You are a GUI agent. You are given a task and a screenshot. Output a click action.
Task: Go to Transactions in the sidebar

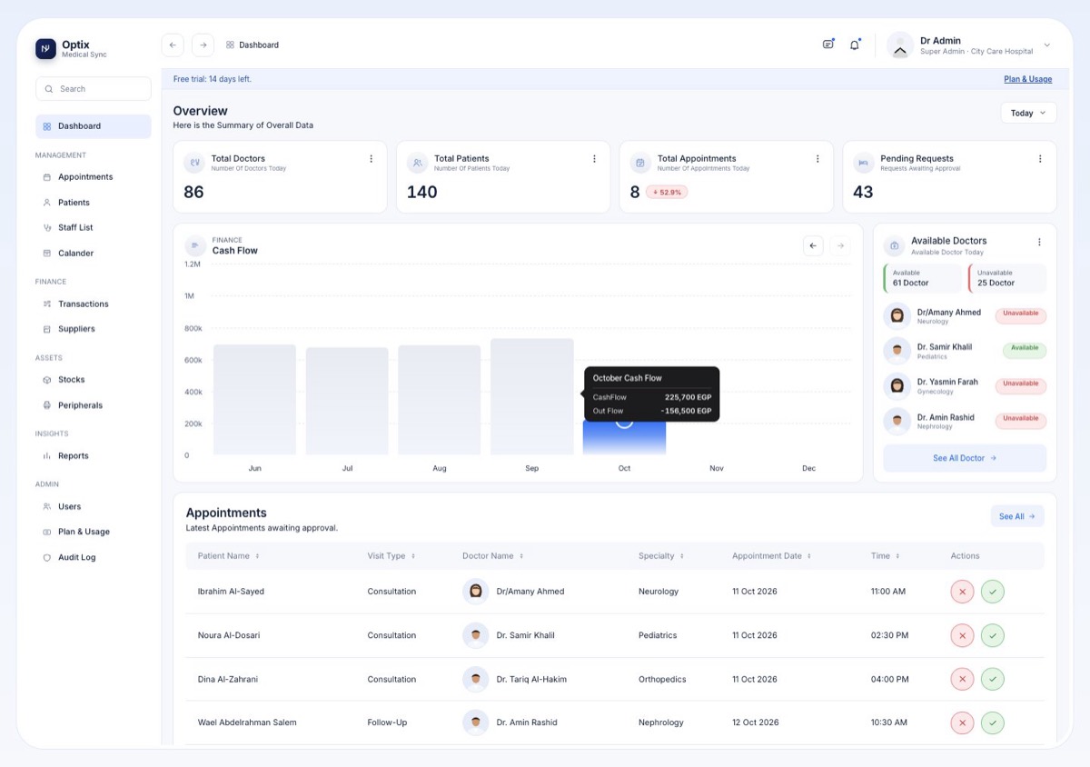93,304
